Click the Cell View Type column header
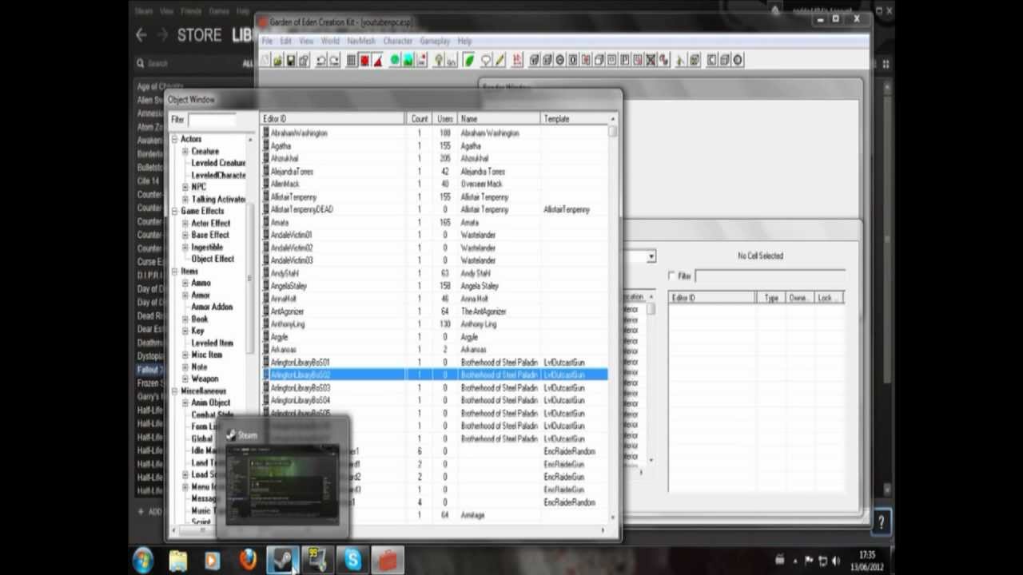The image size is (1023, 575). pyautogui.click(x=771, y=298)
